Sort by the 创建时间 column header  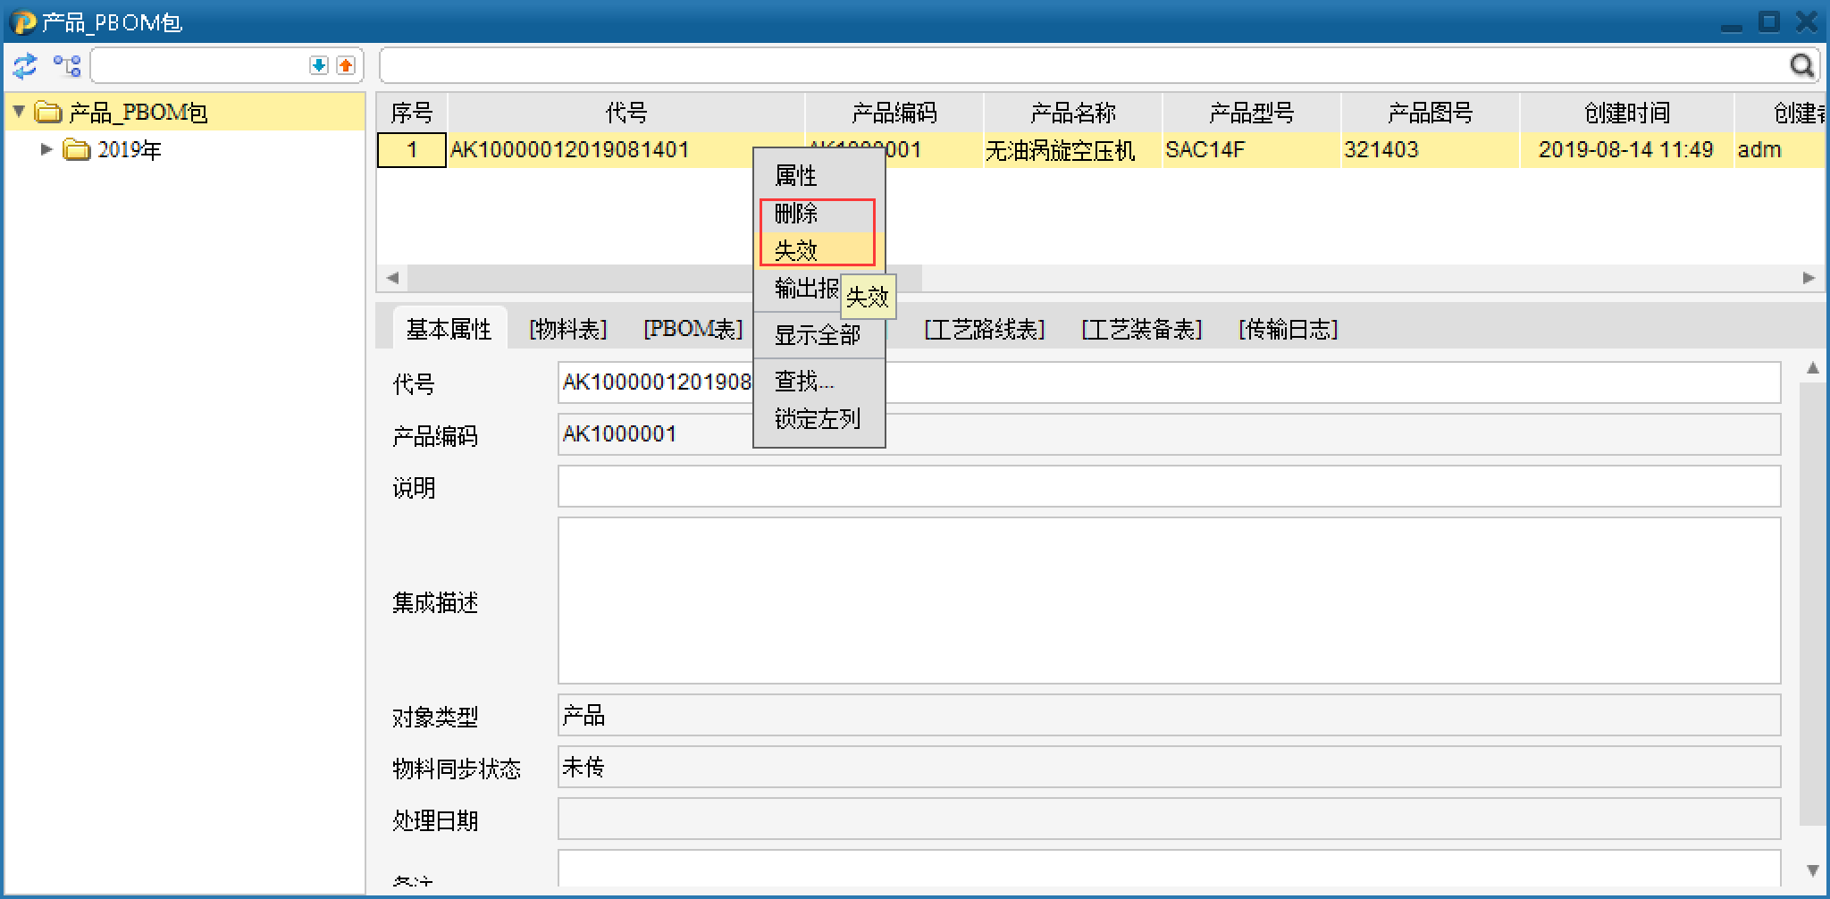1627,113
